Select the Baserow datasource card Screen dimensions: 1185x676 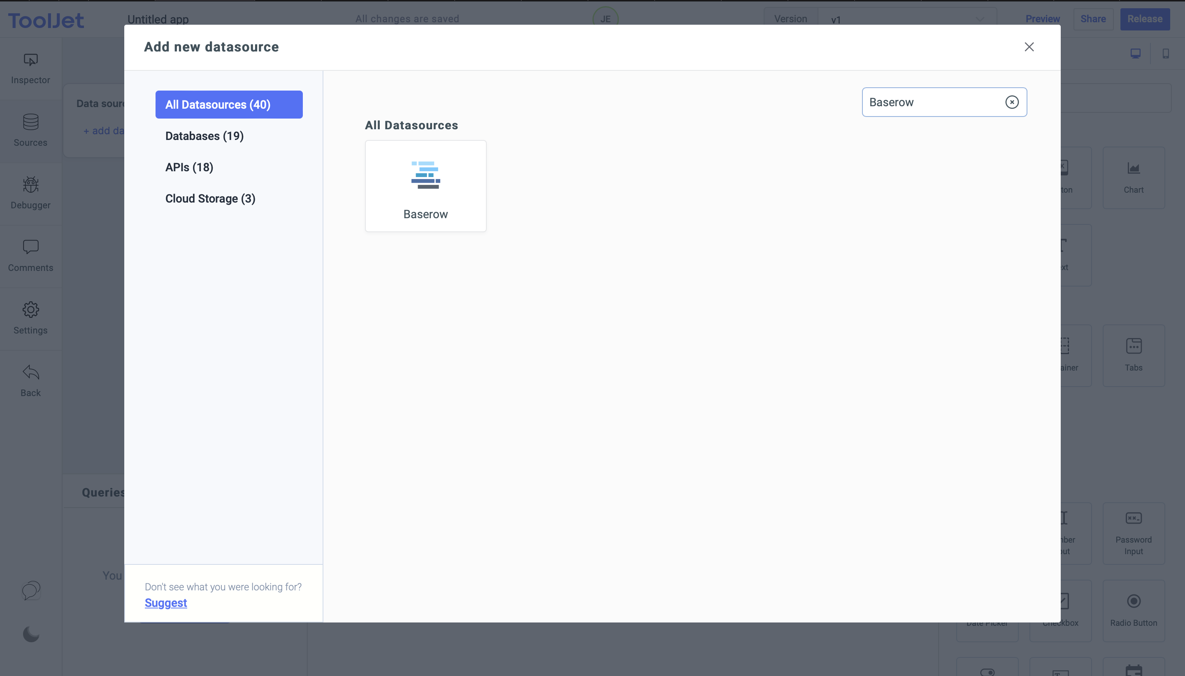tap(425, 185)
